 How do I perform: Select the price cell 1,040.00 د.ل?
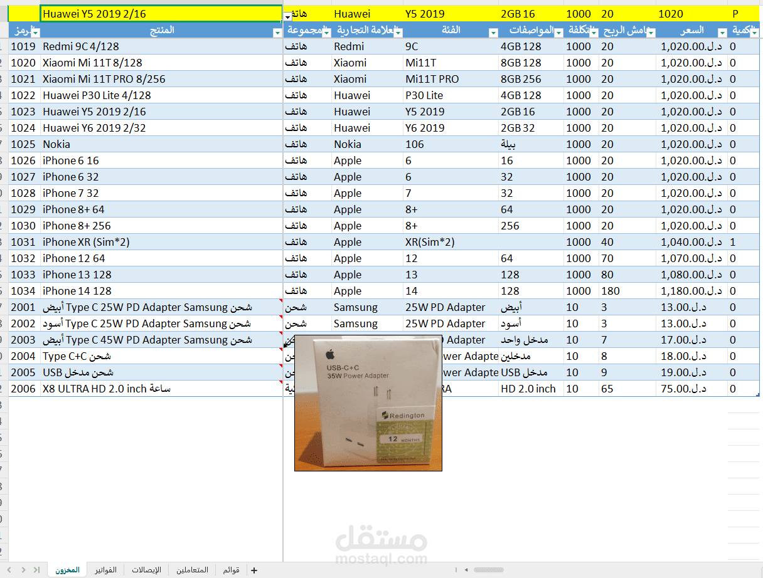pyautogui.click(x=692, y=242)
